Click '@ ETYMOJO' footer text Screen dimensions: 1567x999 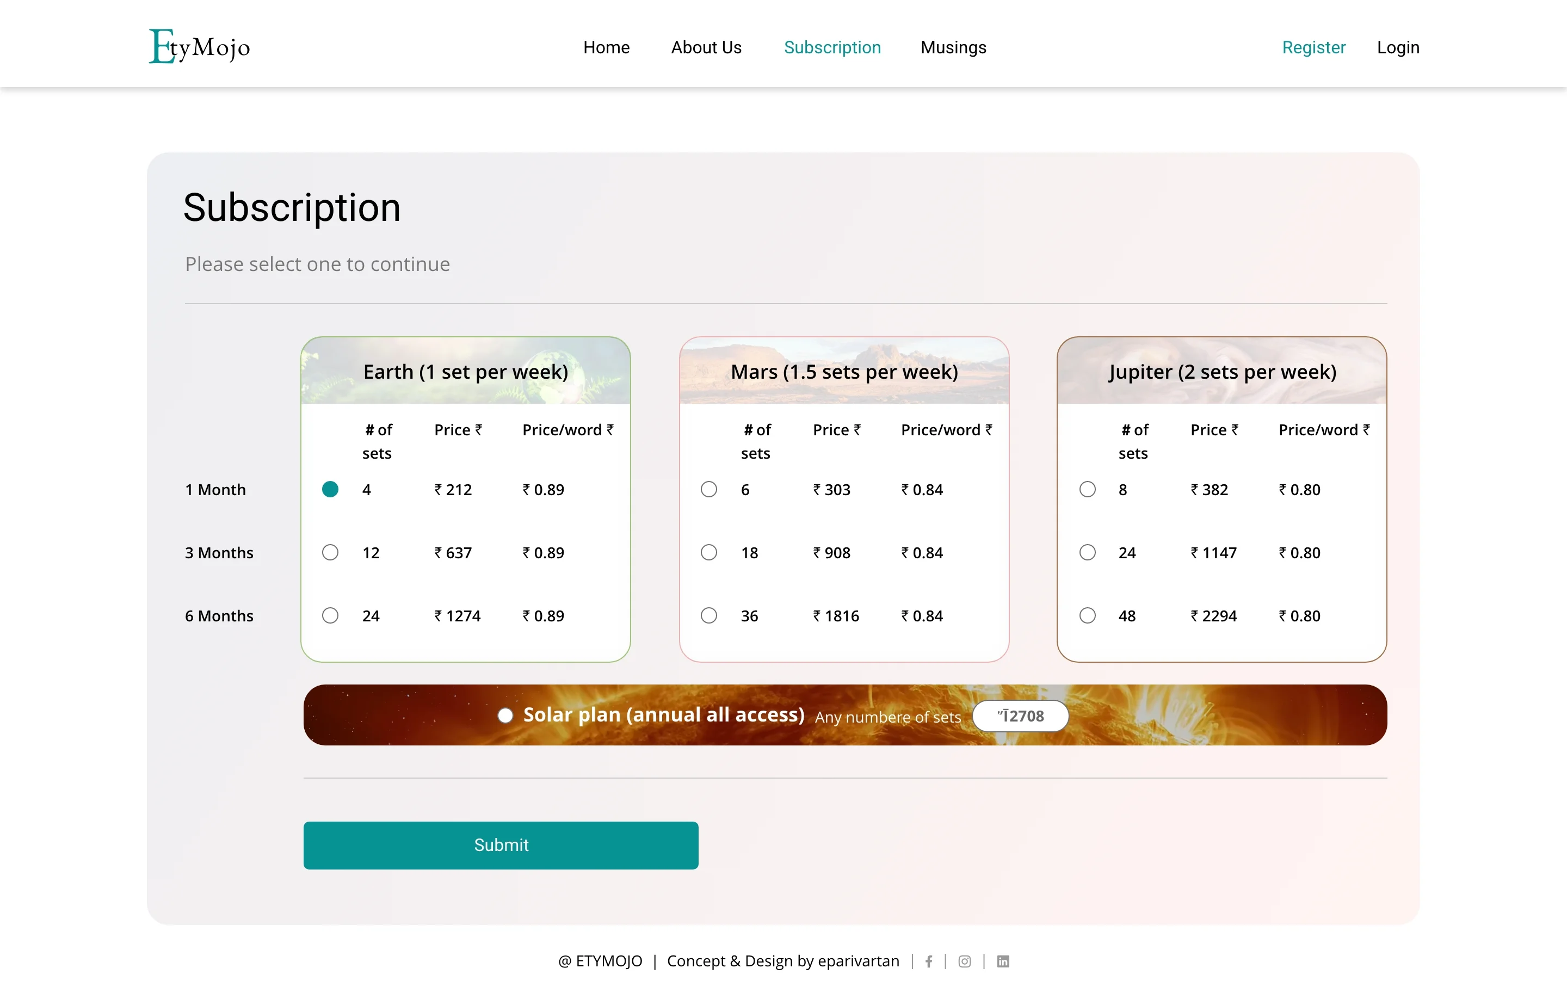[600, 961]
